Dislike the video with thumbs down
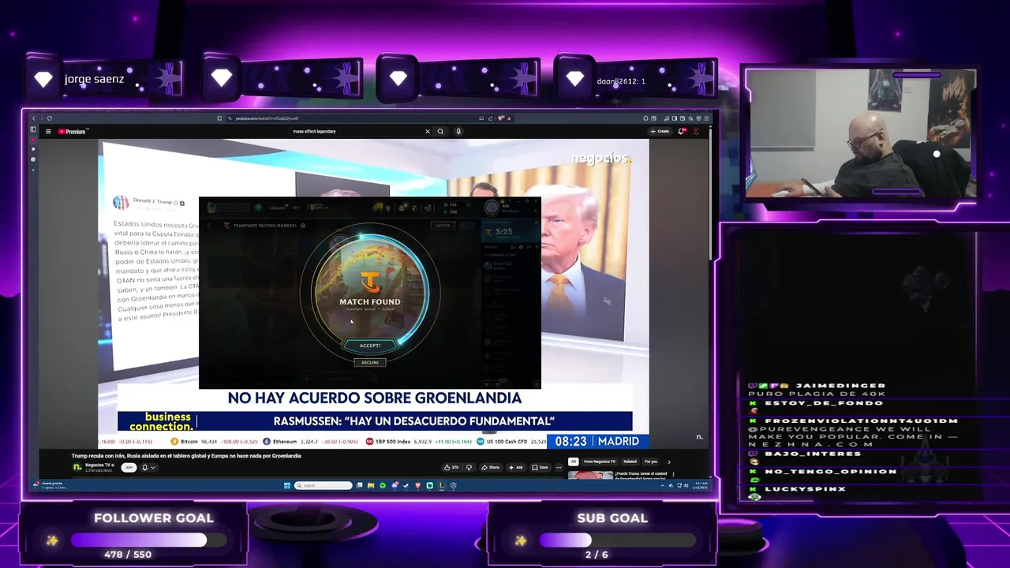Viewport: 1010px width, 568px height. [469, 467]
